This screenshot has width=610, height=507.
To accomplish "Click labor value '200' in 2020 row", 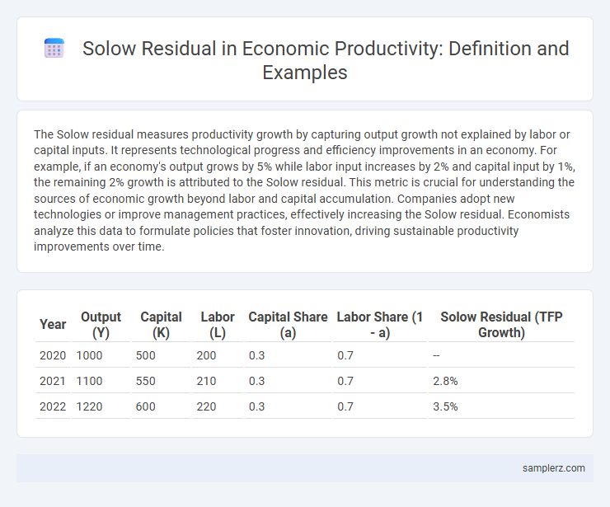I will pyautogui.click(x=206, y=355).
